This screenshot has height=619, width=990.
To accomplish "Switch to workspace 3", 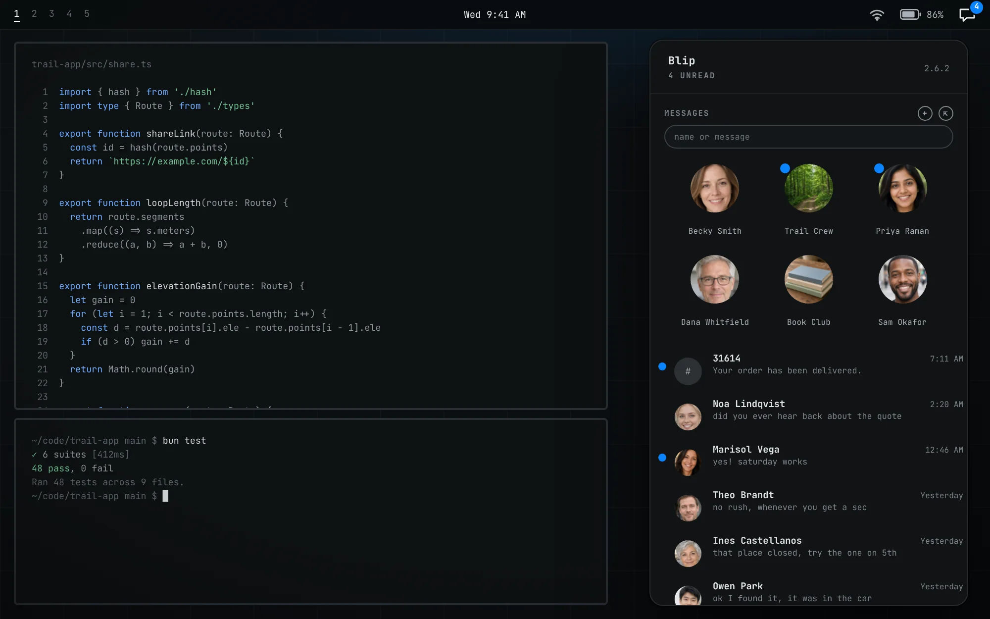I will pyautogui.click(x=51, y=14).
